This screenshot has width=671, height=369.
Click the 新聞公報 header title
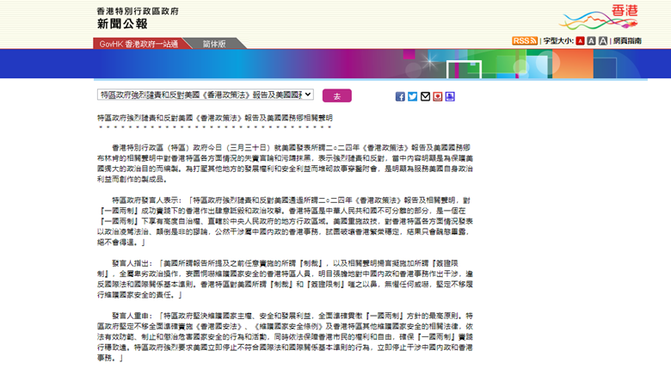(x=121, y=24)
